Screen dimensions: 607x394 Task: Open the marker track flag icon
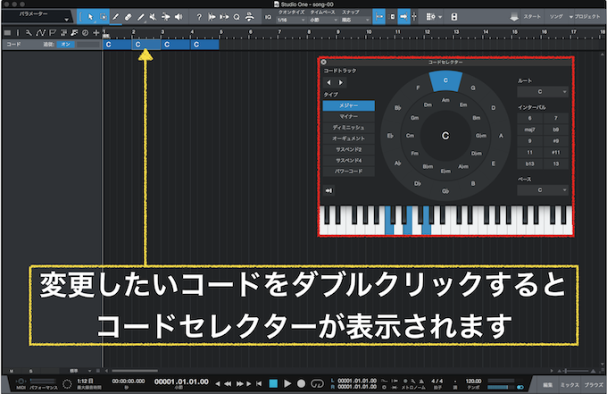(53, 33)
